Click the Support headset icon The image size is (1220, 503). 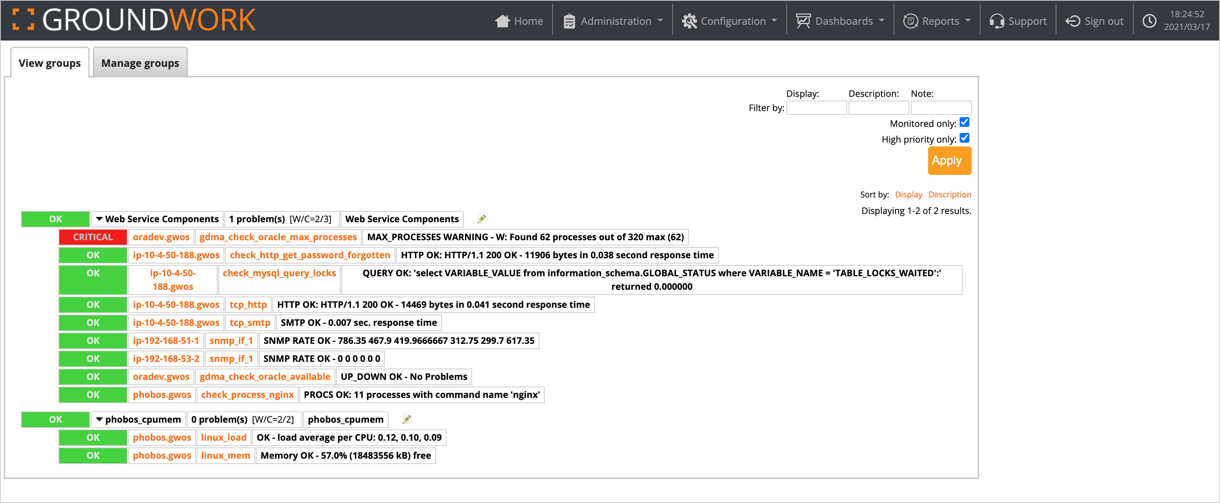(x=996, y=21)
